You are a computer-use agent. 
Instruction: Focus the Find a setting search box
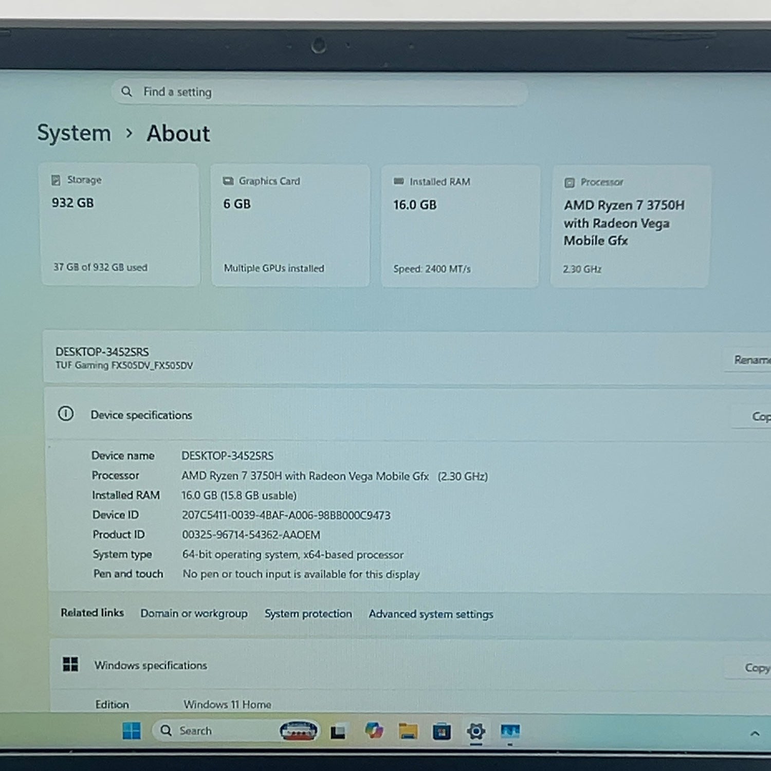coord(320,93)
